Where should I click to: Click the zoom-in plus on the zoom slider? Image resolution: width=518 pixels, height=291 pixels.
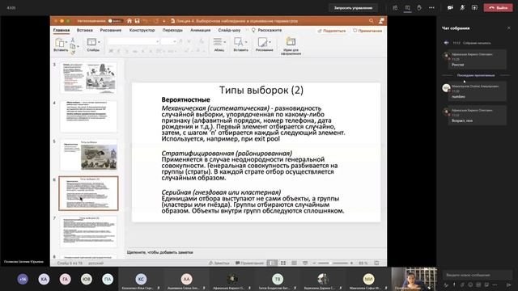pyautogui.click(x=351, y=263)
